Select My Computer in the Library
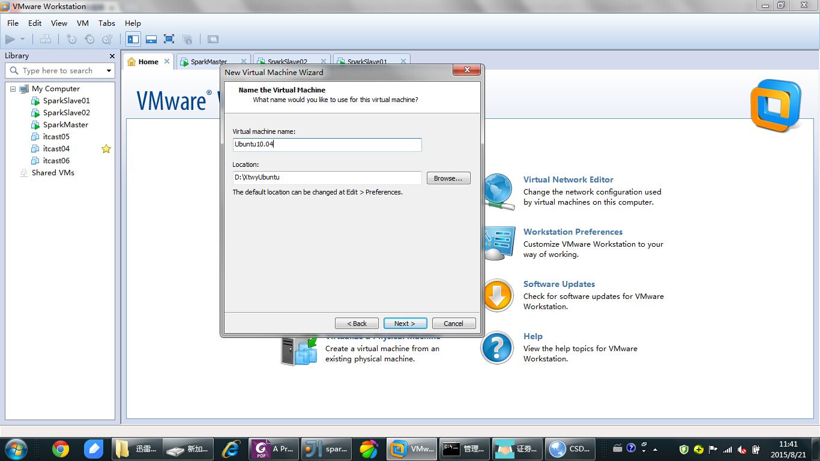820x461 pixels. point(55,89)
